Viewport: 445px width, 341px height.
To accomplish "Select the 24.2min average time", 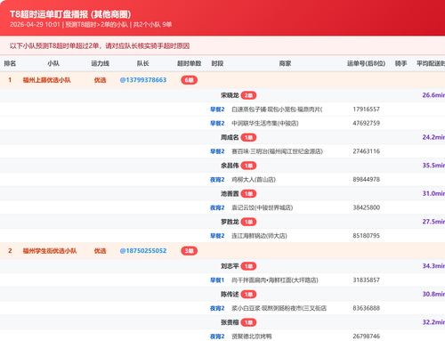I will [x=433, y=137].
